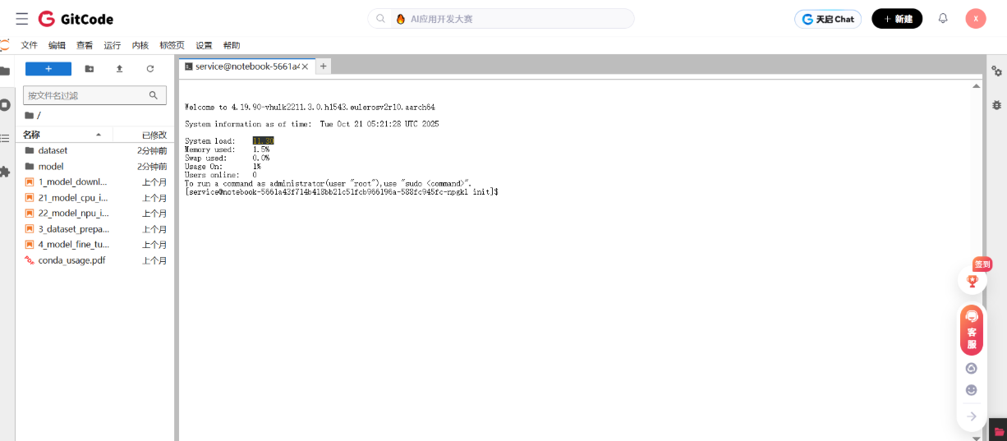Open the property inspector gears icon

996,72
